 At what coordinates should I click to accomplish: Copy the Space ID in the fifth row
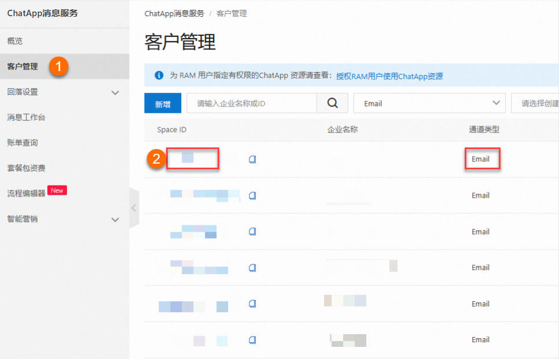point(252,304)
